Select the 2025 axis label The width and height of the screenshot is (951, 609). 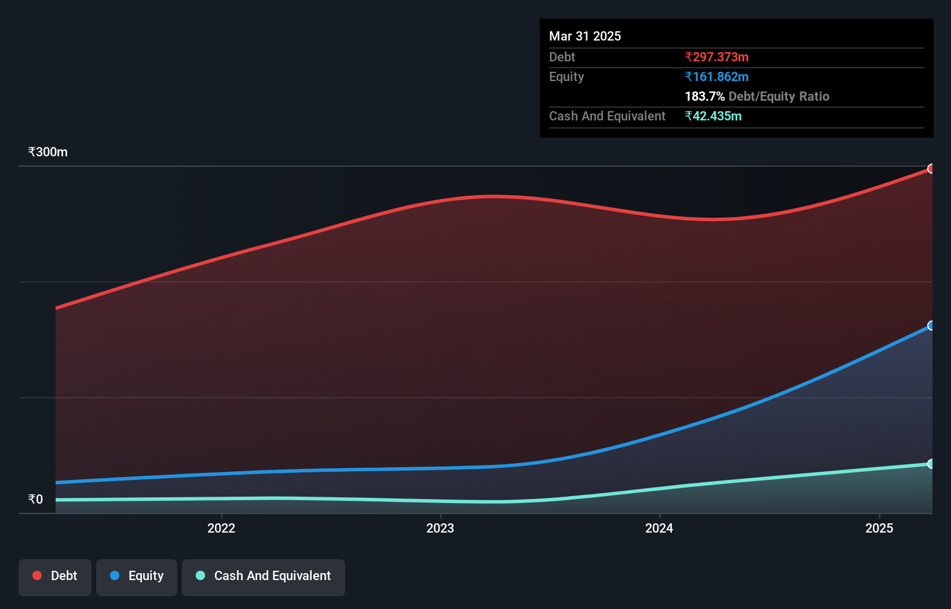(879, 528)
